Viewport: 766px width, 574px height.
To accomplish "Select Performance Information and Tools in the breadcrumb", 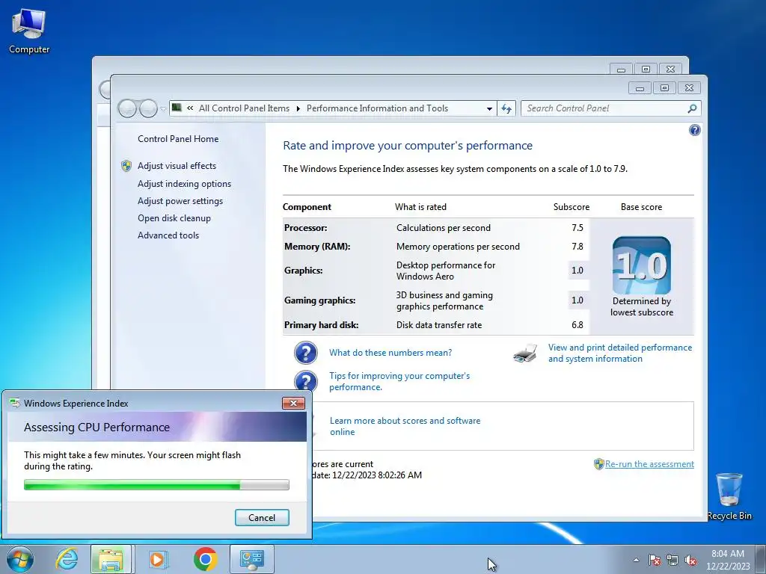I will click(x=377, y=108).
